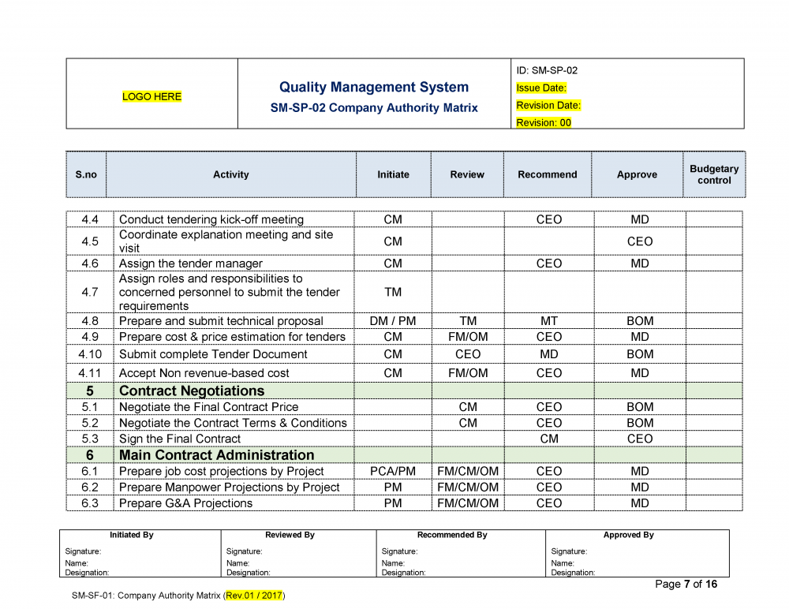The image size is (789, 609).
Task: Select the highlighted Rev.01 / 2017 footer text
Action: 254,596
